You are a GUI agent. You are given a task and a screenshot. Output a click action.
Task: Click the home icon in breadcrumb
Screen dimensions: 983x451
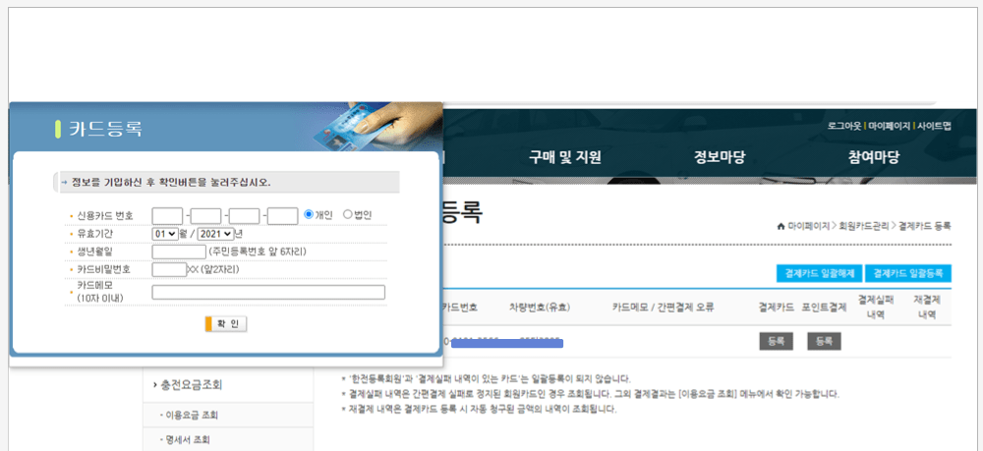[x=781, y=226]
